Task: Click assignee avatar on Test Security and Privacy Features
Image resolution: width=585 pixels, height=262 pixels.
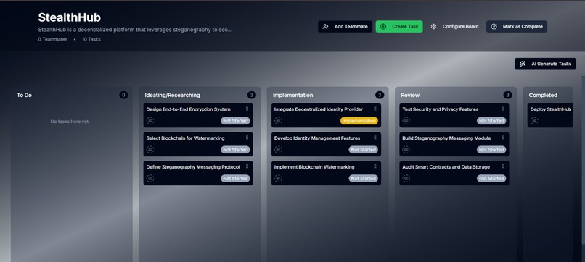Action: pos(406,121)
